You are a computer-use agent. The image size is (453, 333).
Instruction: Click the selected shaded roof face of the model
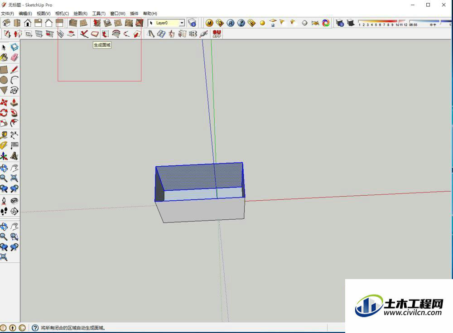pos(199,176)
